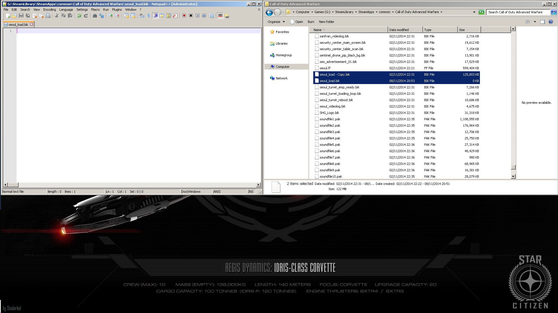Screen dimensions: 558x313
Task: Toggle Show all characters pilcrow icon
Action: pos(148,16)
